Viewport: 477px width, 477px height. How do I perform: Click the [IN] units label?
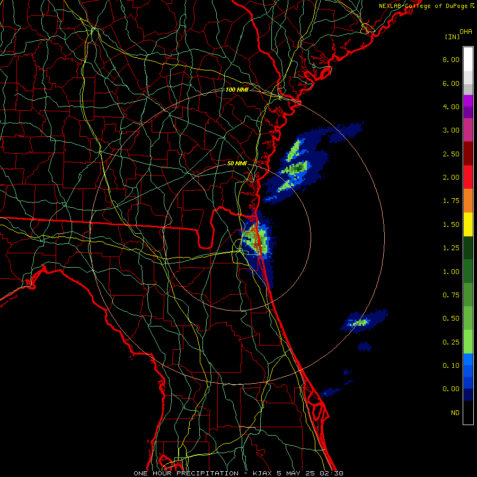tap(452, 37)
